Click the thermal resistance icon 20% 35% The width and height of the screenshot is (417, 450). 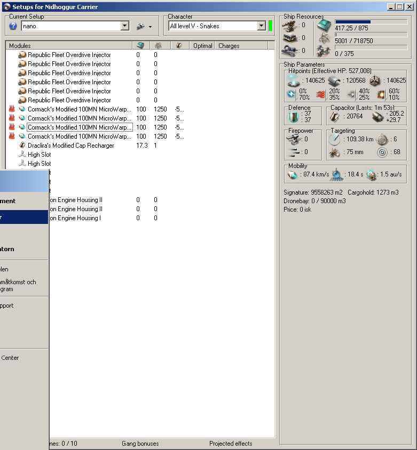pyautogui.click(x=321, y=94)
